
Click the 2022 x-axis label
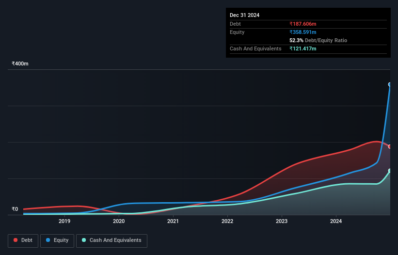point(227,221)
